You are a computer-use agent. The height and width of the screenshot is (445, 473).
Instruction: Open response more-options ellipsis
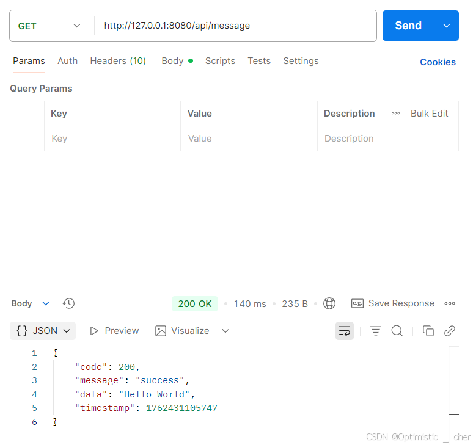(x=449, y=303)
